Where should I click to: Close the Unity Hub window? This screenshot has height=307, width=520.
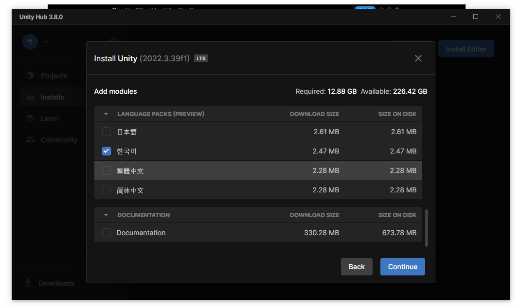[498, 17]
